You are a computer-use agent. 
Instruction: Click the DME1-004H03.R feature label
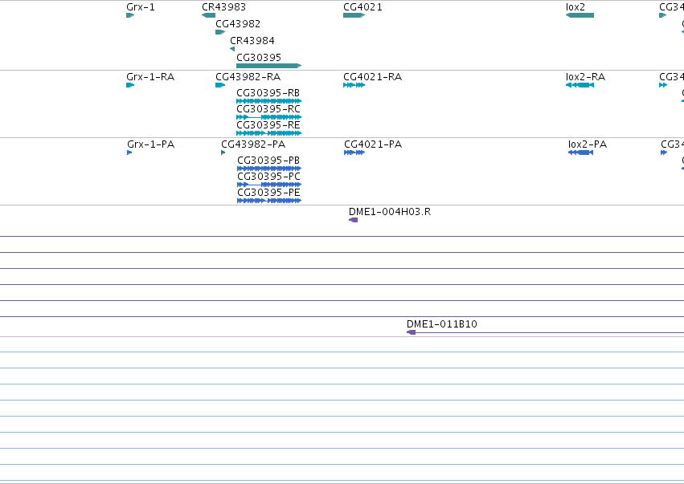point(390,212)
